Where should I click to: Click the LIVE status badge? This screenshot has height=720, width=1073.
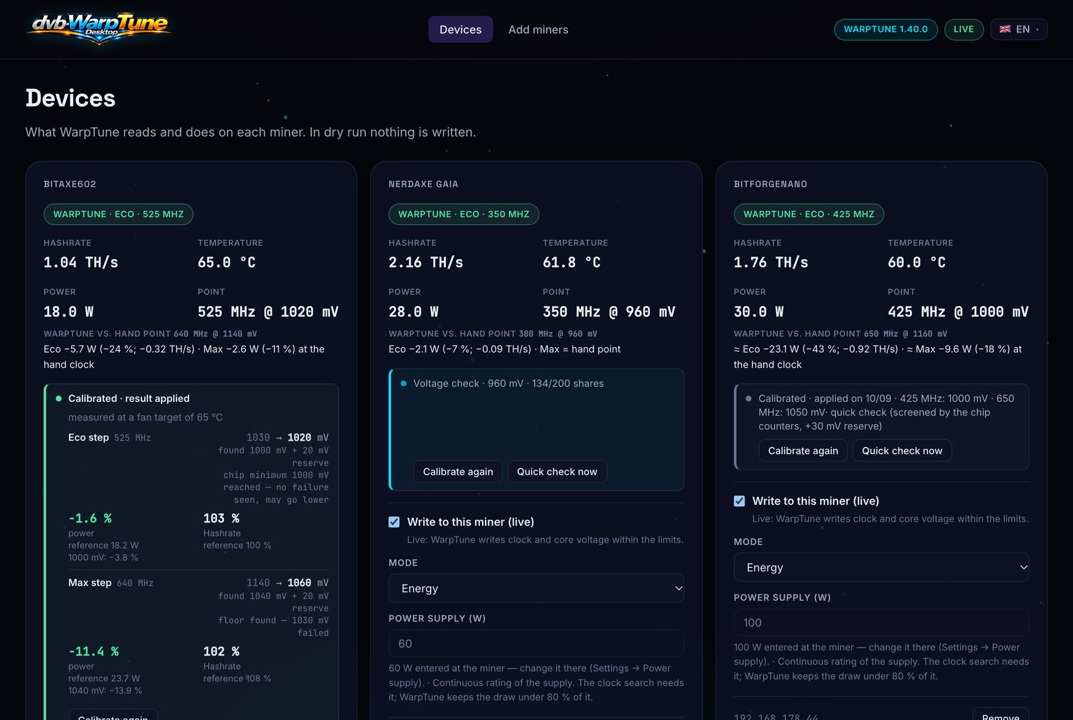[964, 29]
